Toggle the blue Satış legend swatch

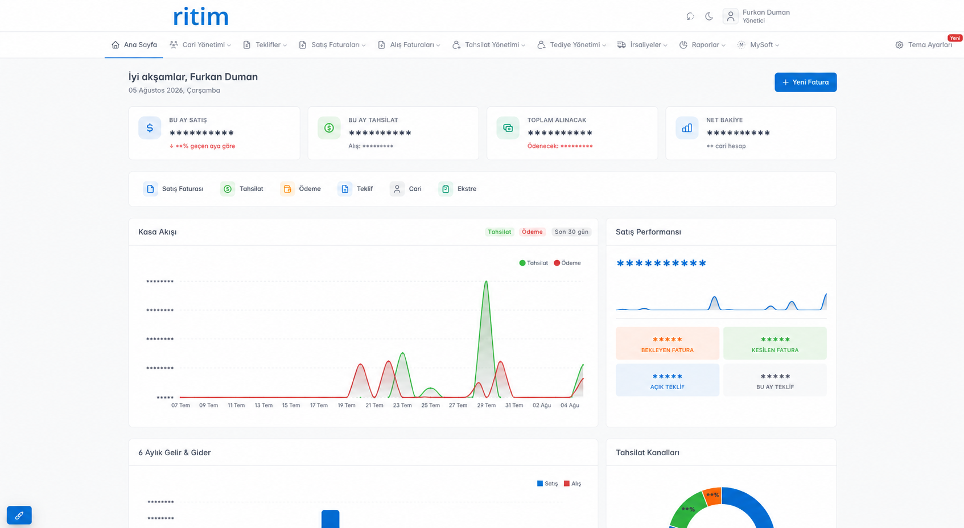540,484
